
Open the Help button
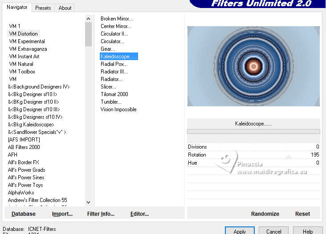coord(308,231)
